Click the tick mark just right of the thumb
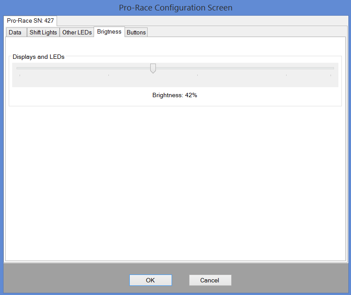Viewport: 351px width, 295px height. pyautogui.click(x=197, y=75)
